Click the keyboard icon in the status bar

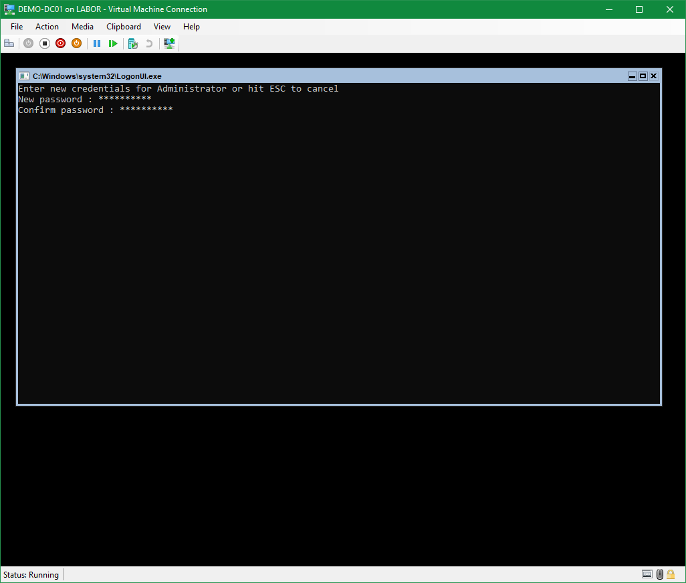pyautogui.click(x=647, y=574)
